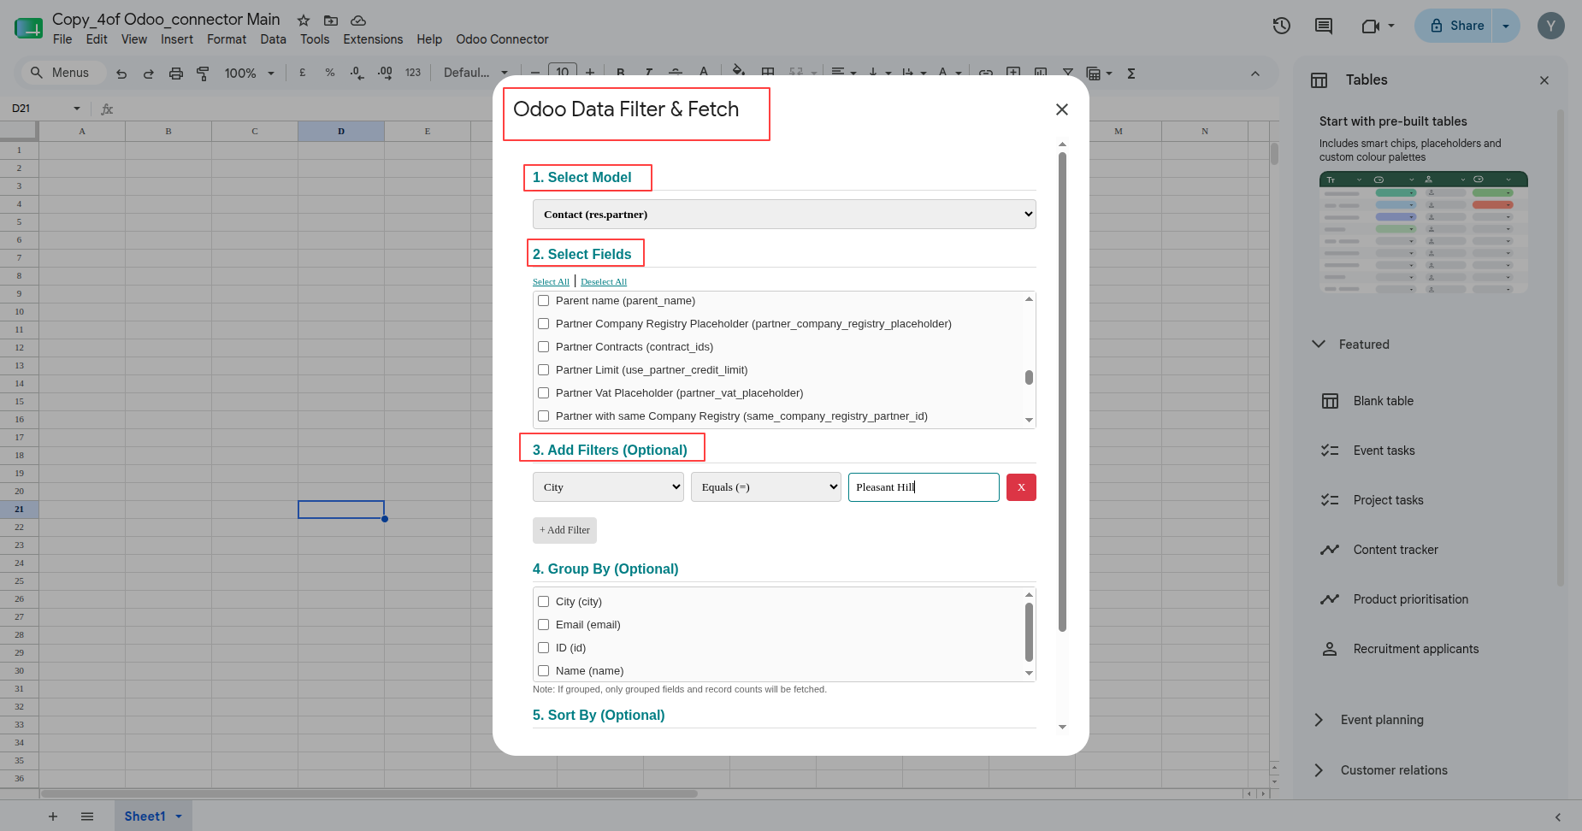Click the Functions sigma icon
1582x831 pixels.
point(1131,74)
